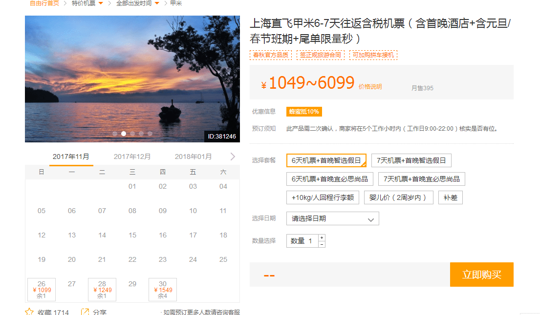Show next months with the right chevron
Viewport: 540px width, 315px height.
tap(233, 157)
